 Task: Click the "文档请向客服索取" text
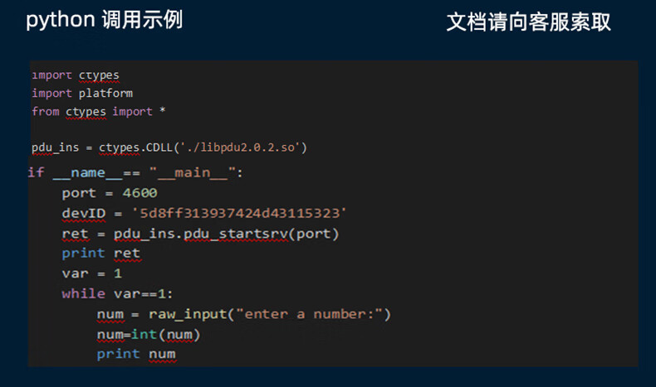528,22
